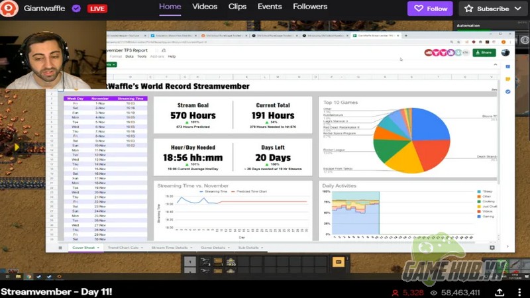The height and width of the screenshot is (298, 530).
Task: Click the red live viewer count icon
Action: [395, 293]
